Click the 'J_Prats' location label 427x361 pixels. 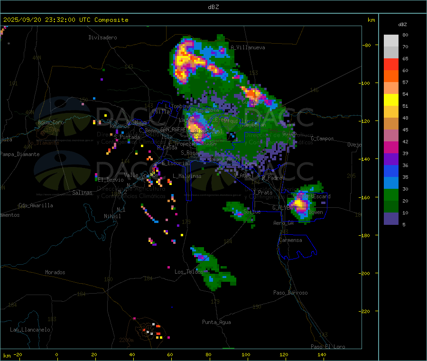(263, 193)
